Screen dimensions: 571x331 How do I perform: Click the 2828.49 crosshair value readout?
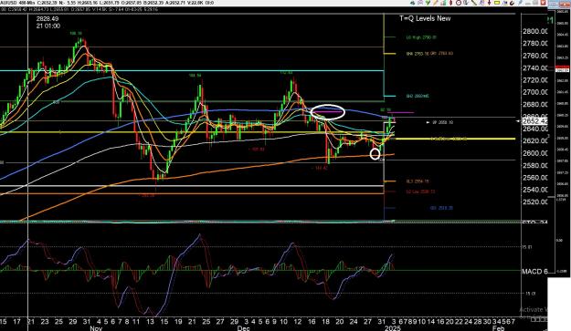48,18
